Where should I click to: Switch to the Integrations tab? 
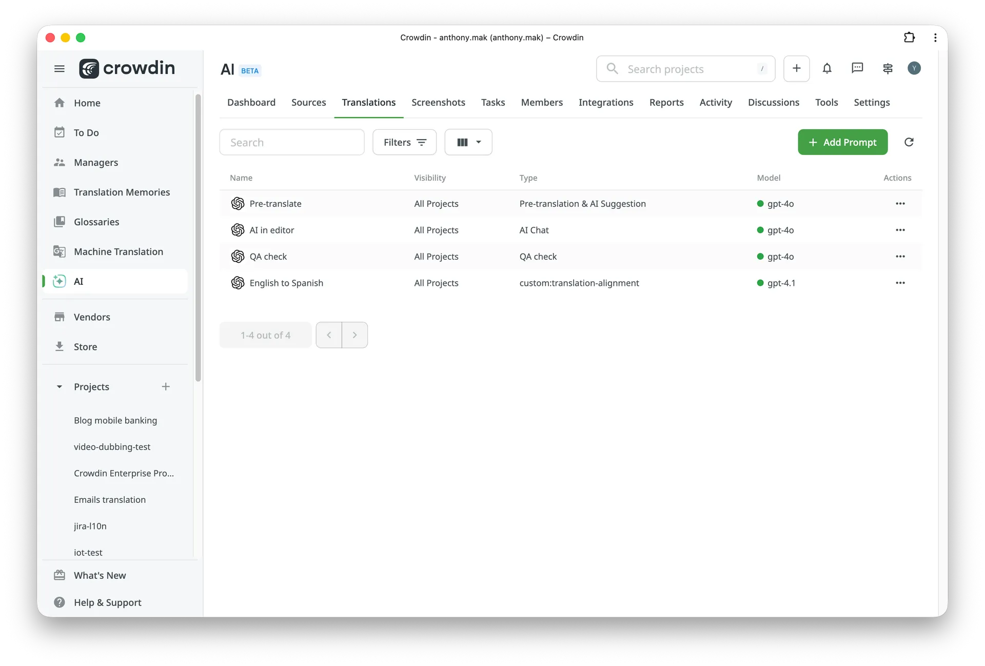[x=605, y=102]
